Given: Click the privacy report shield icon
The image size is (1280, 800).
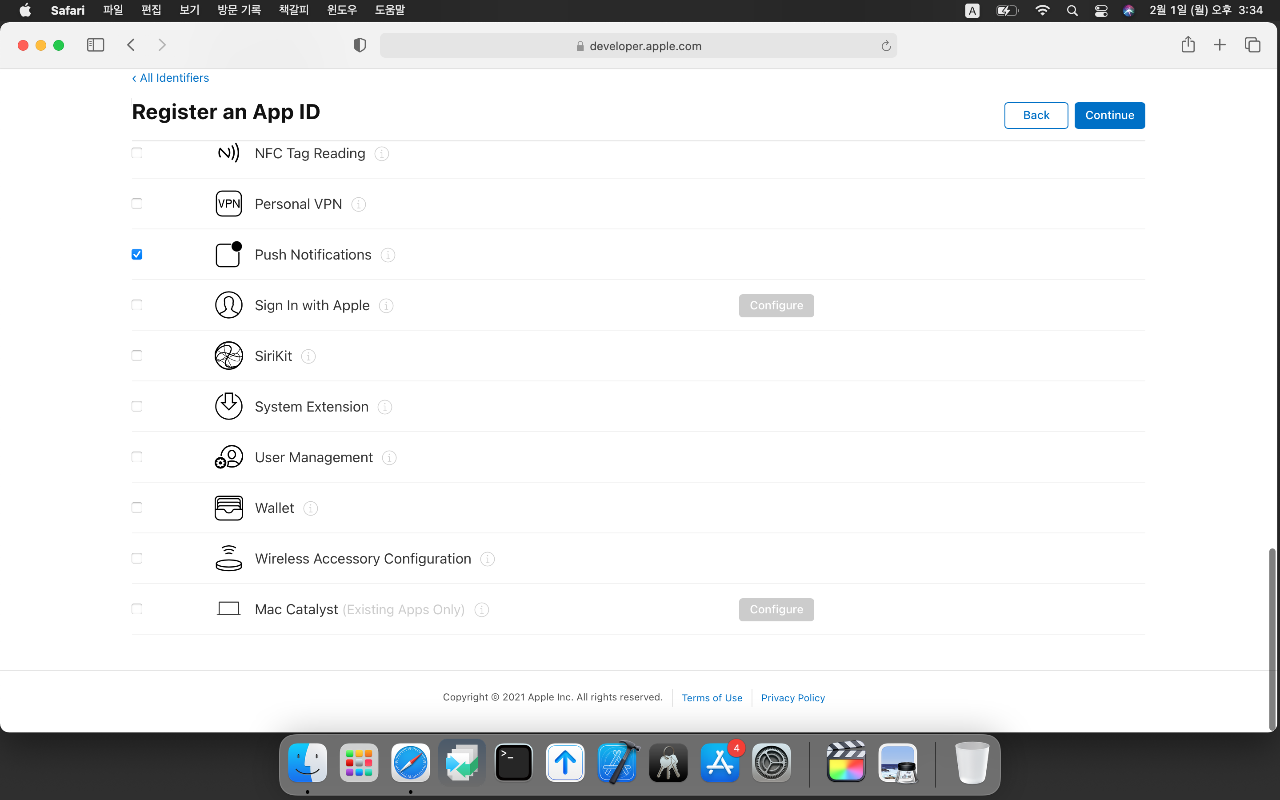Looking at the screenshot, I should [x=359, y=45].
